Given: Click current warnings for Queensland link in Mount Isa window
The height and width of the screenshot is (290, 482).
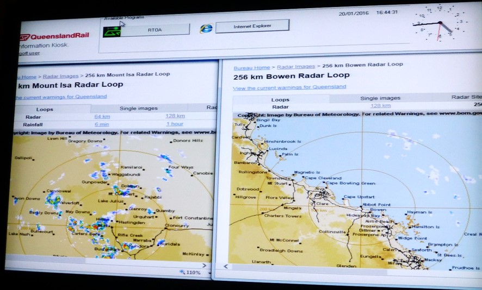Looking at the screenshot, I should click(61, 97).
